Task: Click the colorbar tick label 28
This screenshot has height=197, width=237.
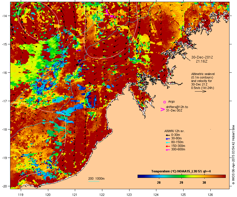Action: [159, 183]
